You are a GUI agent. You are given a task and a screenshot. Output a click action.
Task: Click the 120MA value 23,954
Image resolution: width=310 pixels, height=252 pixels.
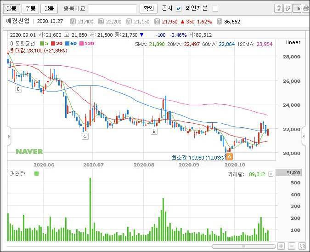[265, 44]
